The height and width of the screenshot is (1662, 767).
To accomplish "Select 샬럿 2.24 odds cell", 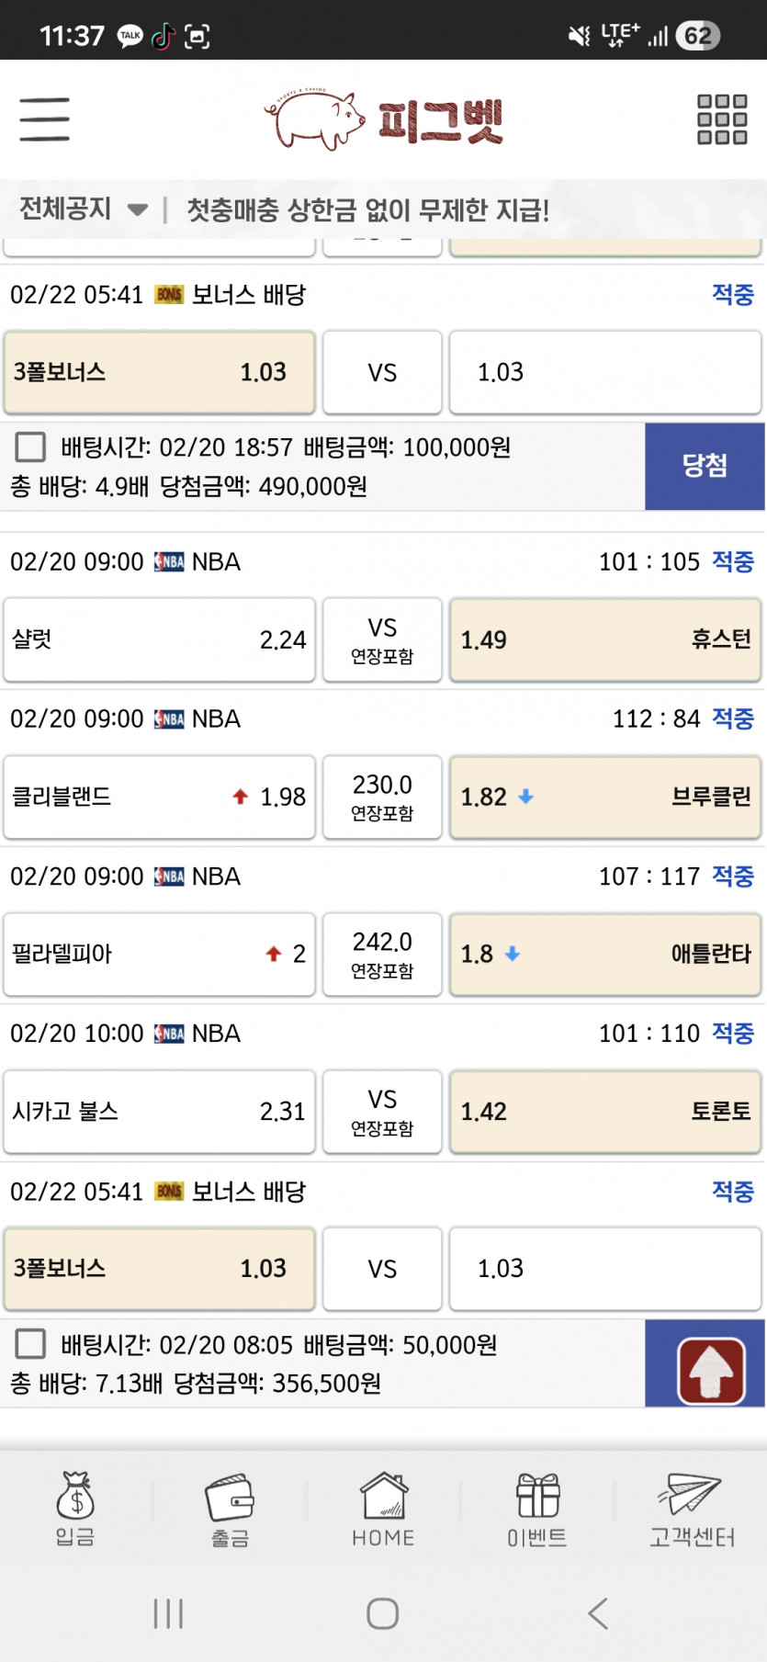I will tap(159, 639).
